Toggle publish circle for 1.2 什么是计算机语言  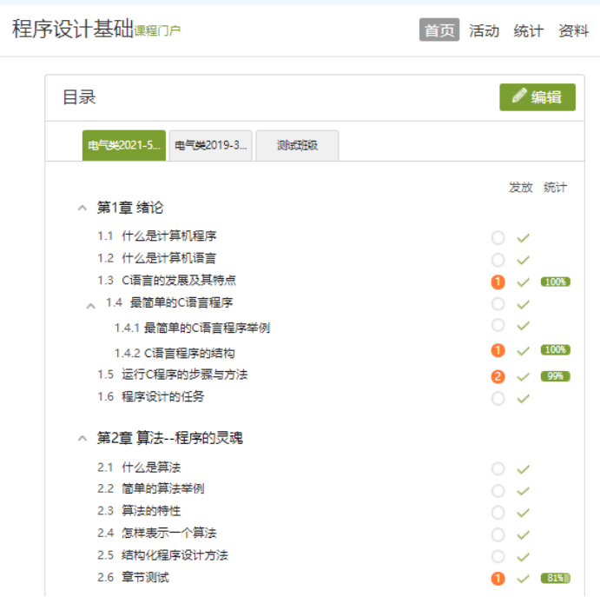pos(498,259)
